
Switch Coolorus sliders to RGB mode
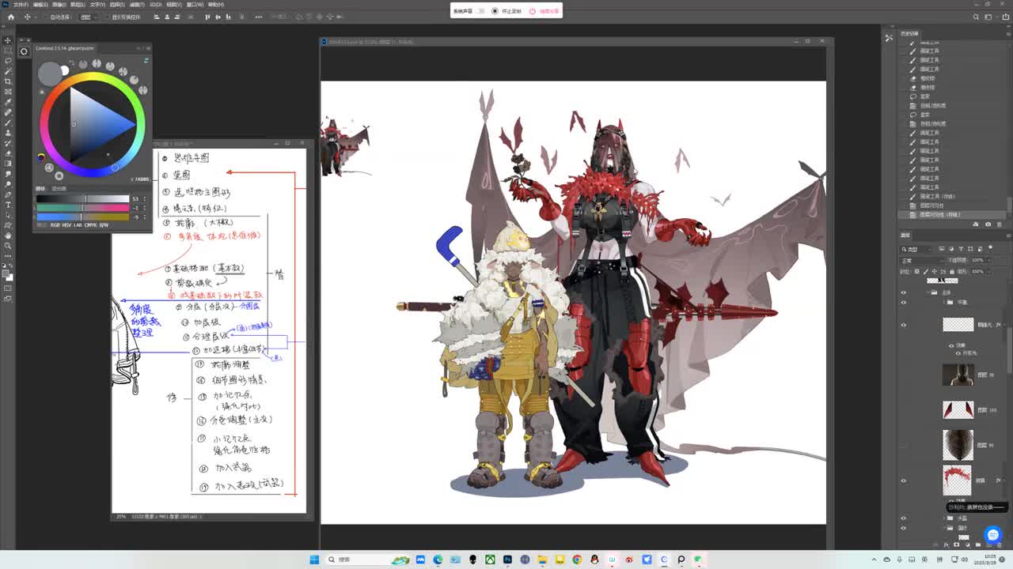(x=55, y=225)
